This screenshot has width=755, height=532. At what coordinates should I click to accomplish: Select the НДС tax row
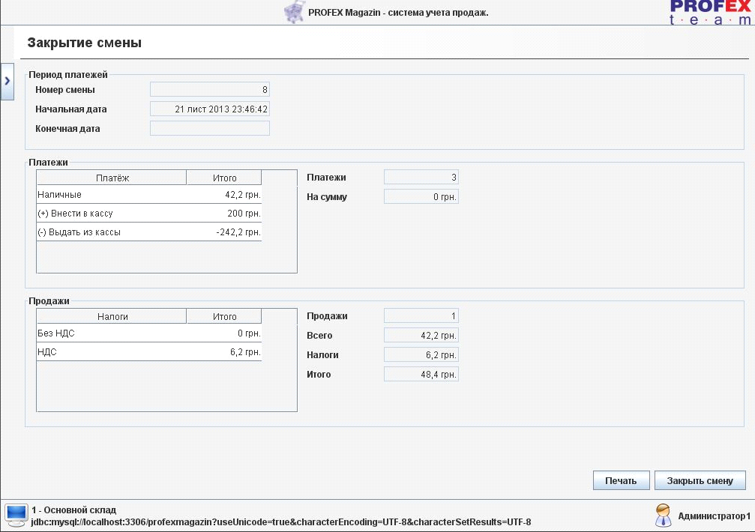[149, 352]
